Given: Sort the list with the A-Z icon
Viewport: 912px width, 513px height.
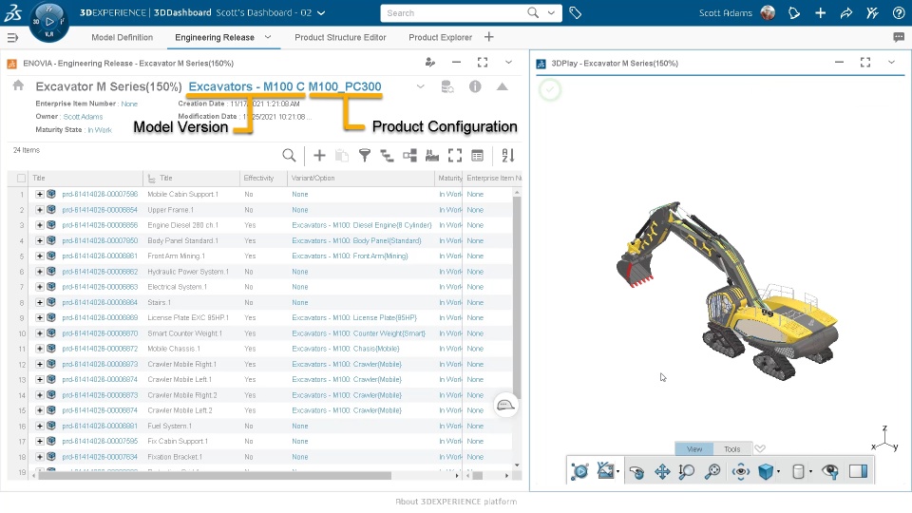Looking at the screenshot, I should point(507,155).
